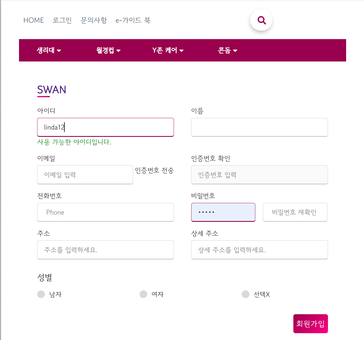The width and height of the screenshot is (364, 340).
Task: Focus the 이름 input field
Action: pos(260,127)
